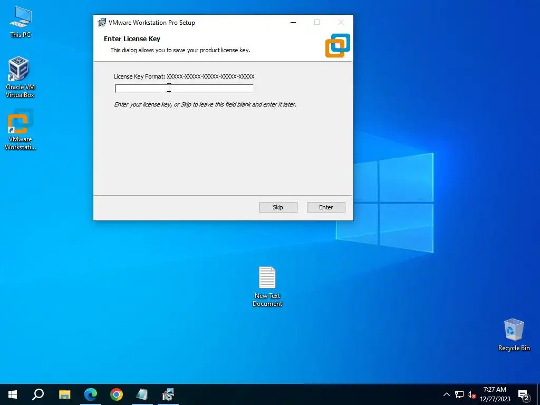The height and width of the screenshot is (405, 540).
Task: Launch Microsoft Edge from taskbar
Action: point(91,394)
